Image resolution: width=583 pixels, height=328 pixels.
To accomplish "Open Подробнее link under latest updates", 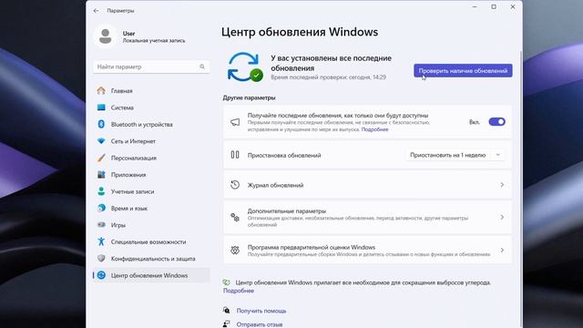I will tap(374, 129).
